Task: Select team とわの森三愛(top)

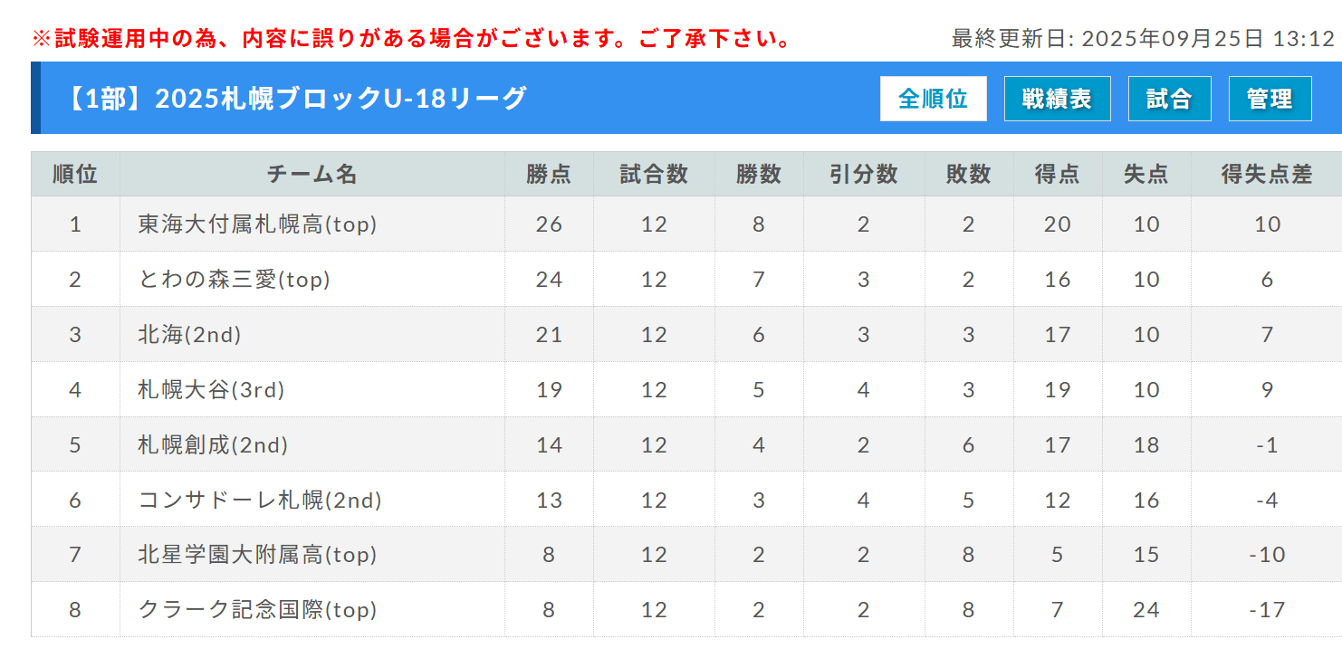Action: (x=234, y=280)
